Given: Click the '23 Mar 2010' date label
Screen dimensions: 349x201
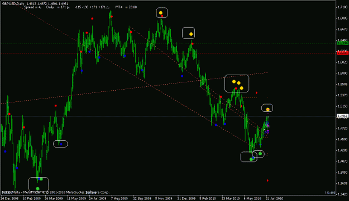Looking at the screenshot, I should [231, 198].
